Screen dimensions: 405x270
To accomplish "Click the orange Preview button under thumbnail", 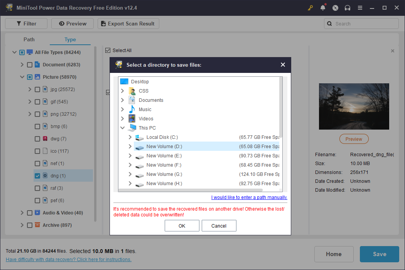I will (354, 139).
